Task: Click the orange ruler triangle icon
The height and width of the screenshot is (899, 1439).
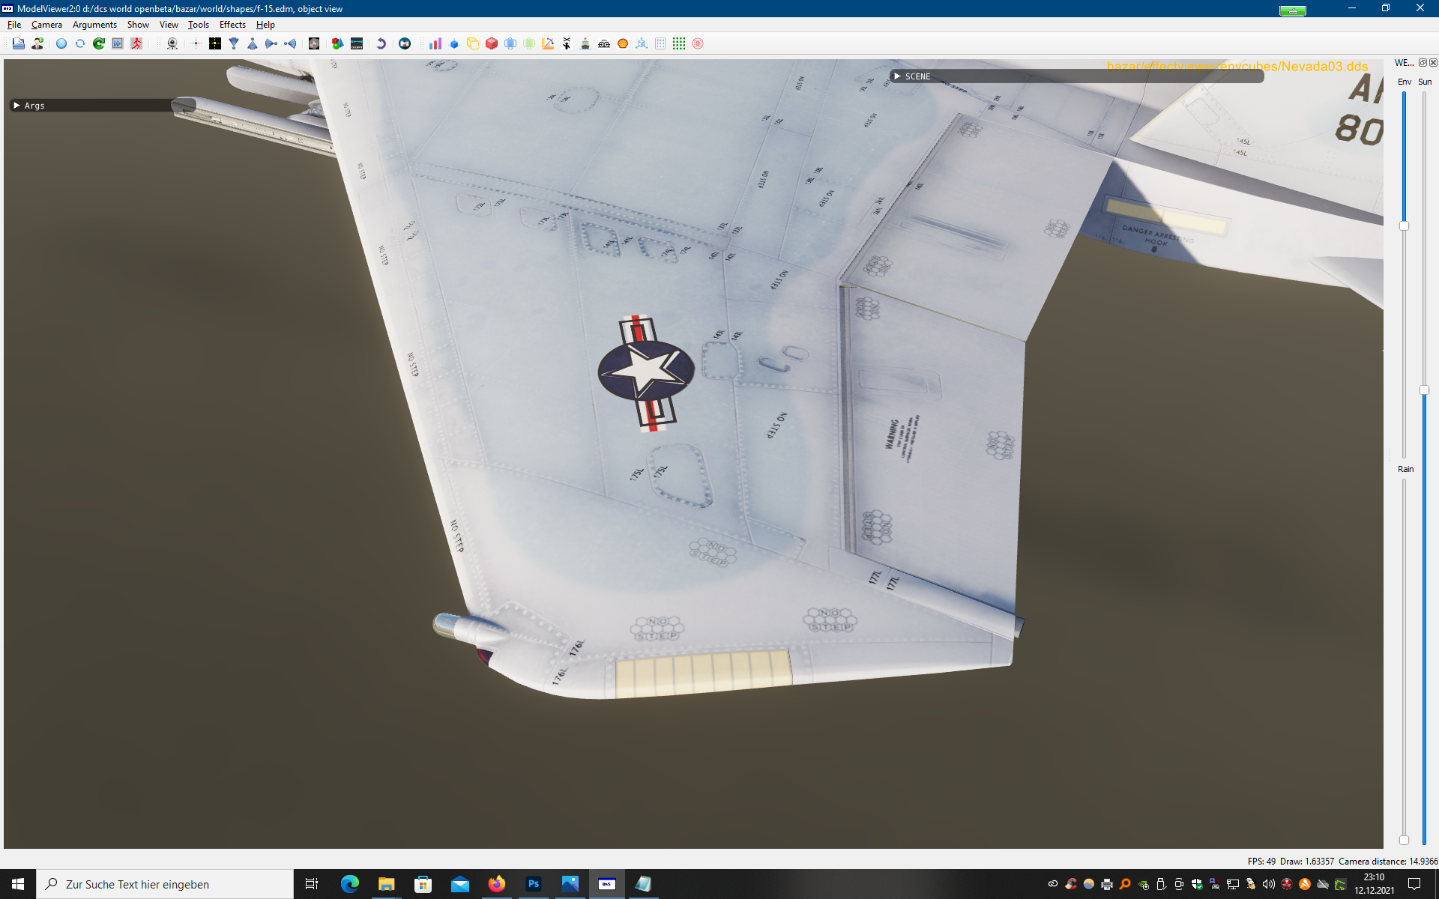Action: [548, 43]
